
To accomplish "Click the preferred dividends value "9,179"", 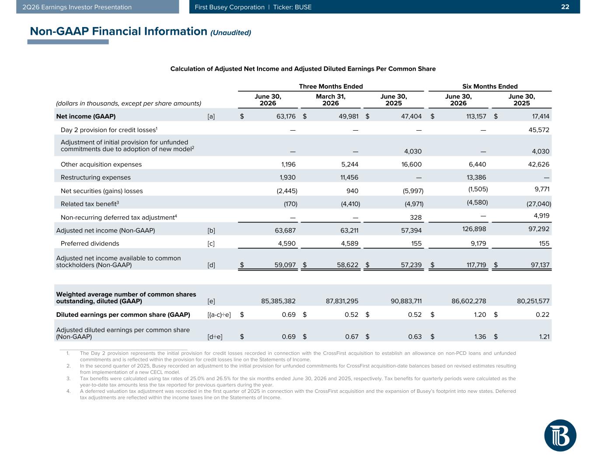I will tap(478, 243).
